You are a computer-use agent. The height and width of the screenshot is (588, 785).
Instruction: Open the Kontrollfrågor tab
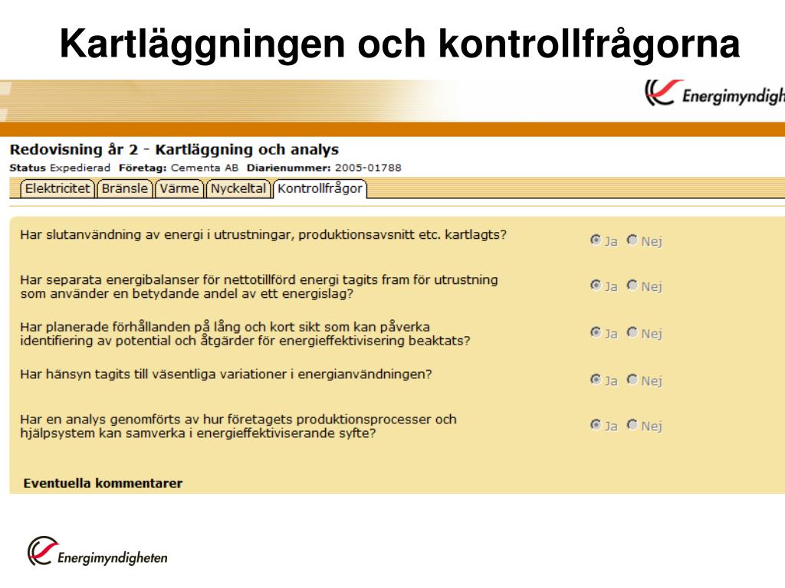click(320, 189)
